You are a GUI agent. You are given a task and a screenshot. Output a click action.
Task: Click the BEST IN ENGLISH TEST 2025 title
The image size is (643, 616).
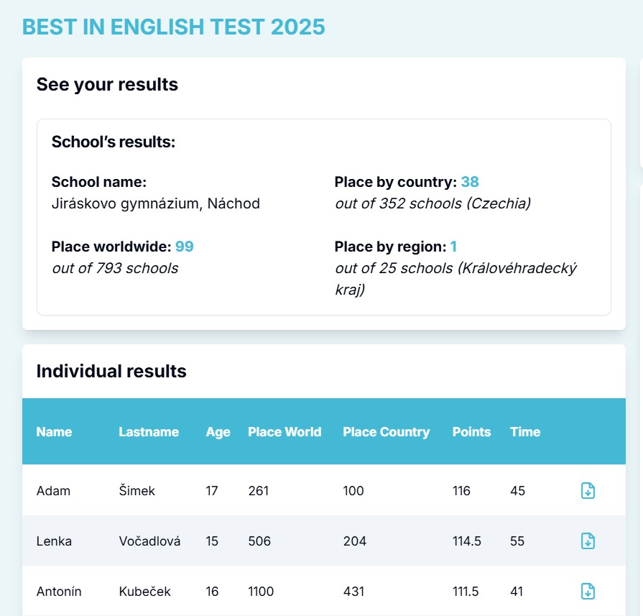(174, 27)
